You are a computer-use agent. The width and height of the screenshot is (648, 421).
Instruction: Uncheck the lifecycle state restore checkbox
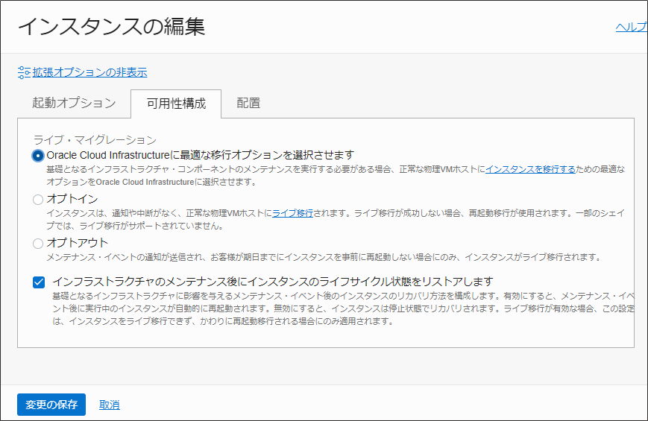click(39, 282)
